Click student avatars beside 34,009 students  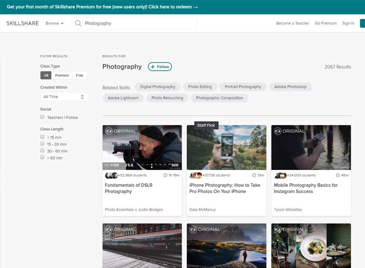click(x=280, y=175)
